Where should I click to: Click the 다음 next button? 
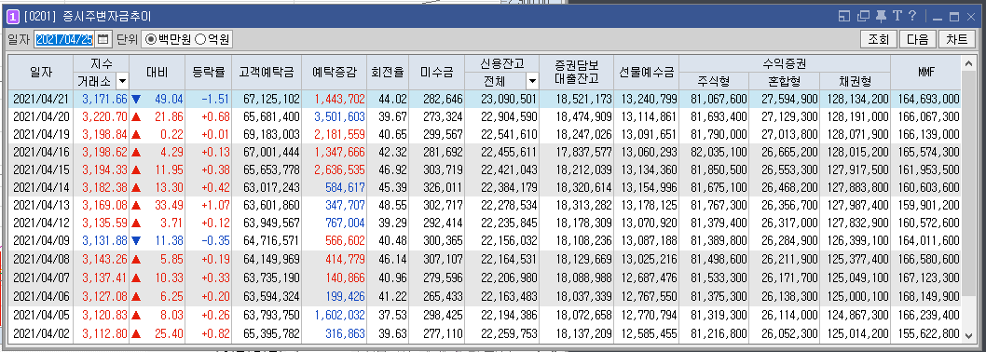(x=917, y=40)
